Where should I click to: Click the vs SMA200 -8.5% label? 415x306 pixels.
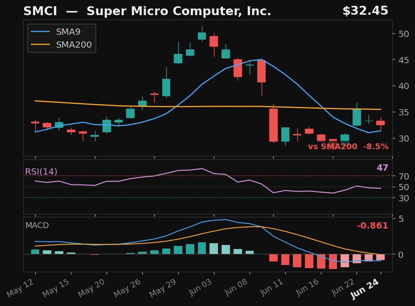(x=348, y=147)
